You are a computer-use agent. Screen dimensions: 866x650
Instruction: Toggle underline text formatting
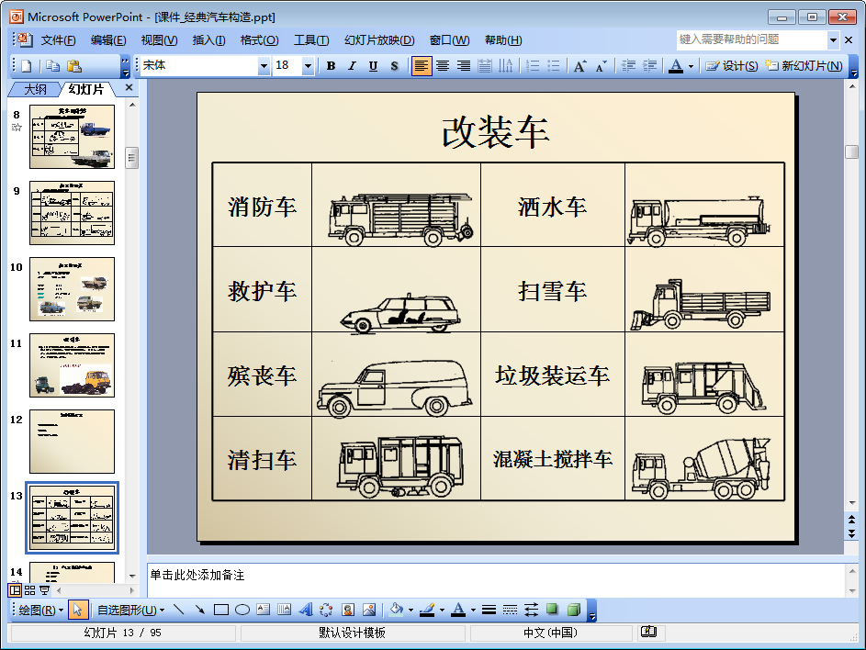pos(373,66)
